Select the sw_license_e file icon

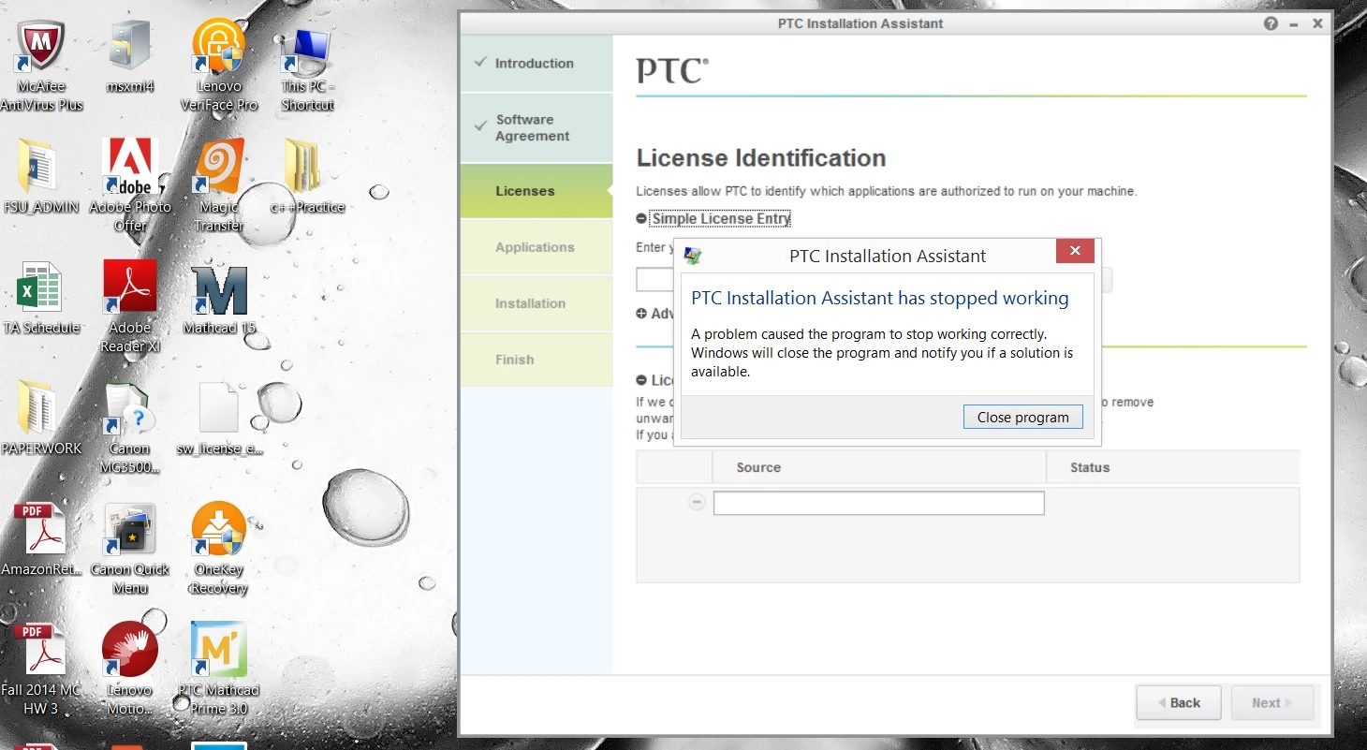click(x=219, y=408)
